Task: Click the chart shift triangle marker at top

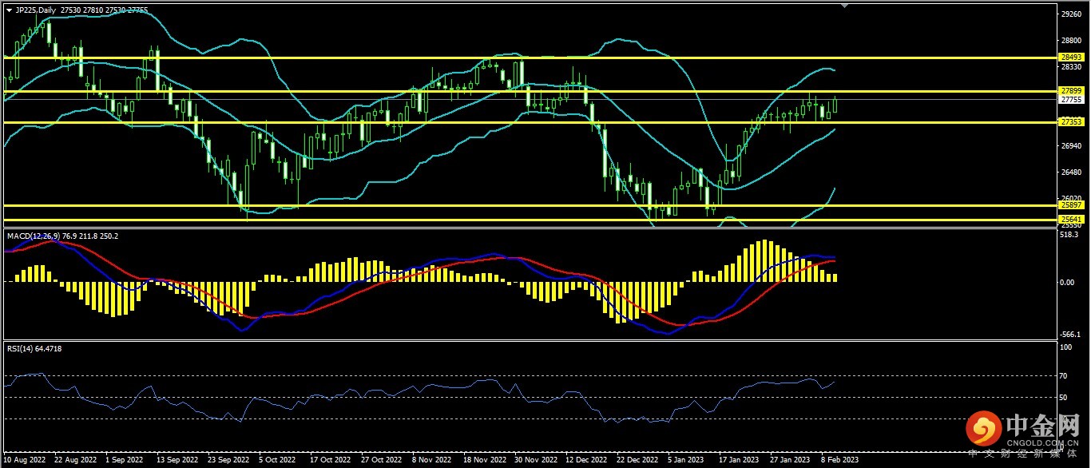Action: [845, 6]
